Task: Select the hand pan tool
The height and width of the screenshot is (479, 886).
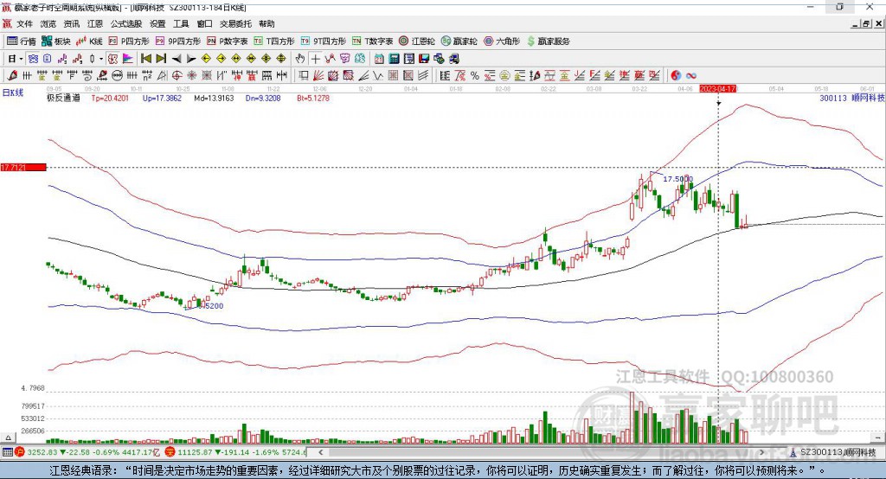Action: pos(300,59)
